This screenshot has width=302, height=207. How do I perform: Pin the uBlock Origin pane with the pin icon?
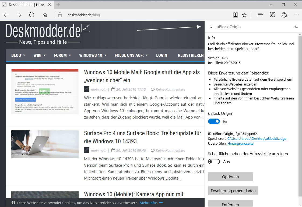(x=296, y=27)
